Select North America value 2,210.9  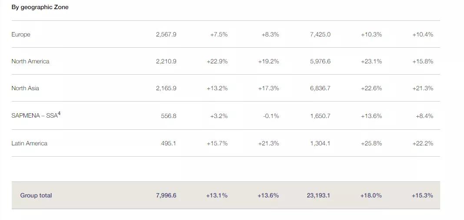click(166, 61)
